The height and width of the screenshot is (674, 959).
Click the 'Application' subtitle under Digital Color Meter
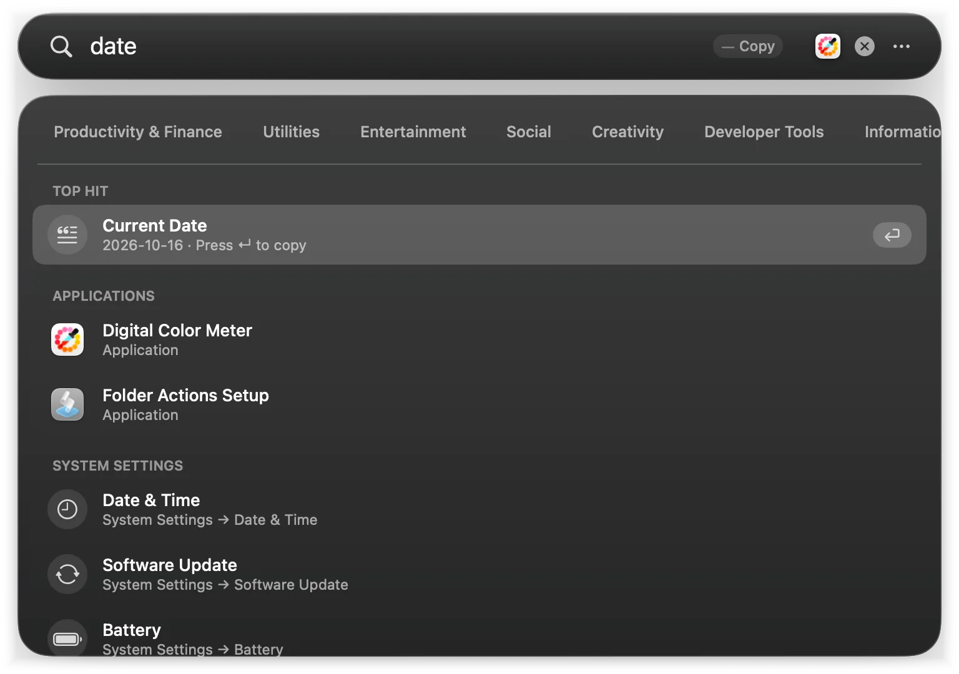click(x=140, y=350)
